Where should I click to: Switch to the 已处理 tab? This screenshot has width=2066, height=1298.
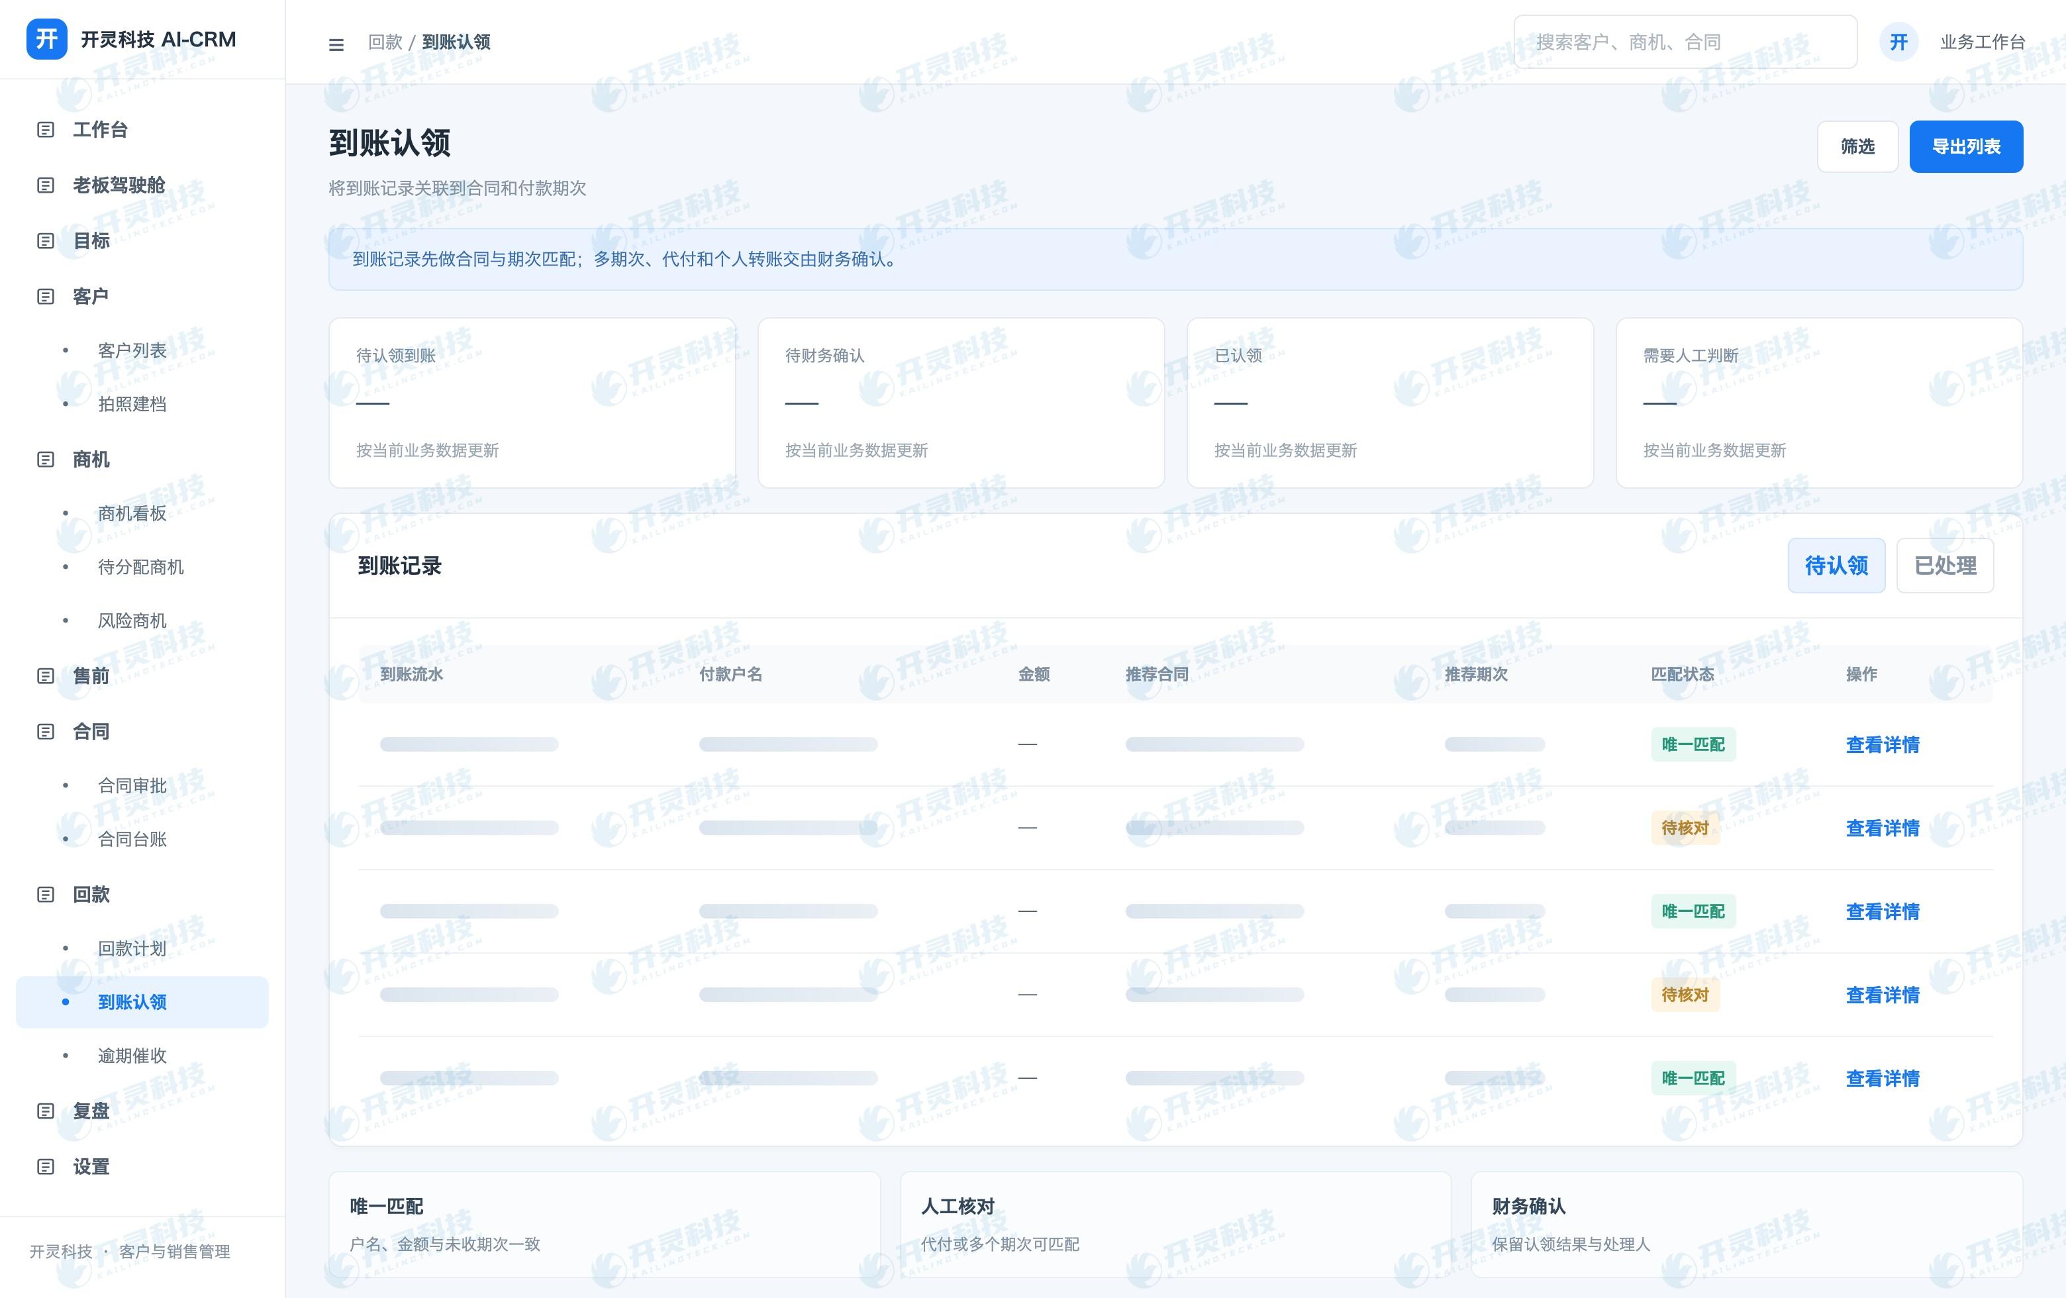pos(1945,566)
